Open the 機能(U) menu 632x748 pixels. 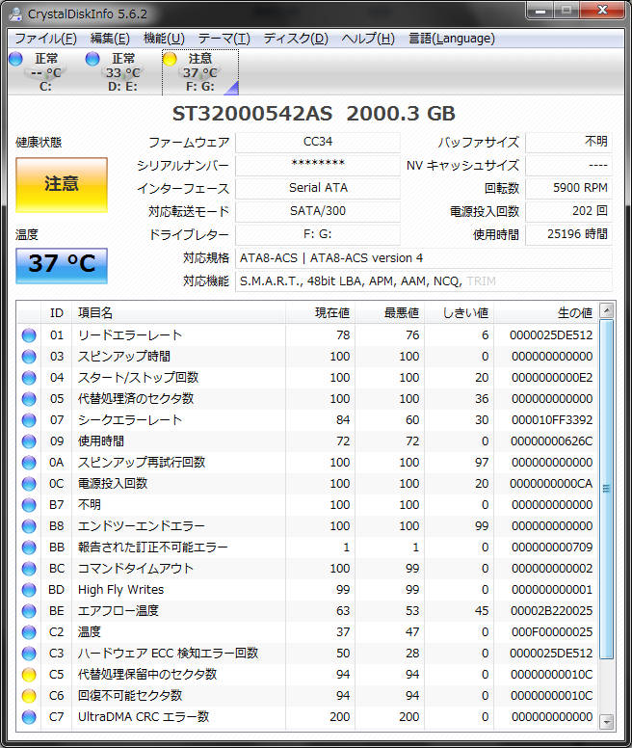pyautogui.click(x=164, y=39)
